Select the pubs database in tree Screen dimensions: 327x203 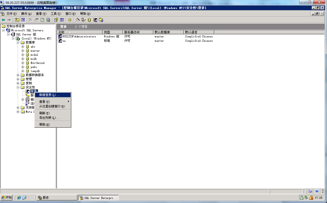[34, 67]
